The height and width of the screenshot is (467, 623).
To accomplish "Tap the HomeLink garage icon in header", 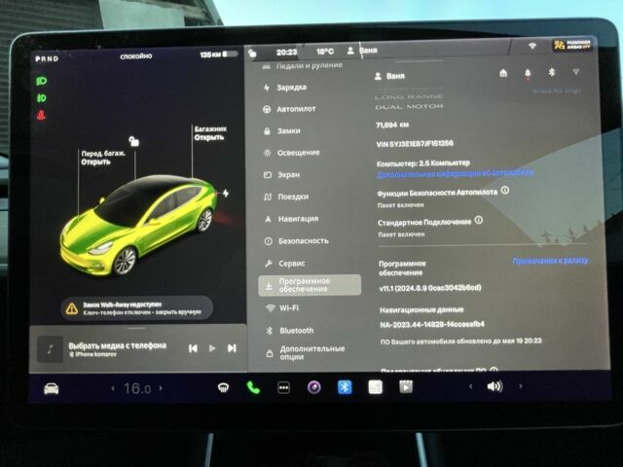I will coord(502,73).
